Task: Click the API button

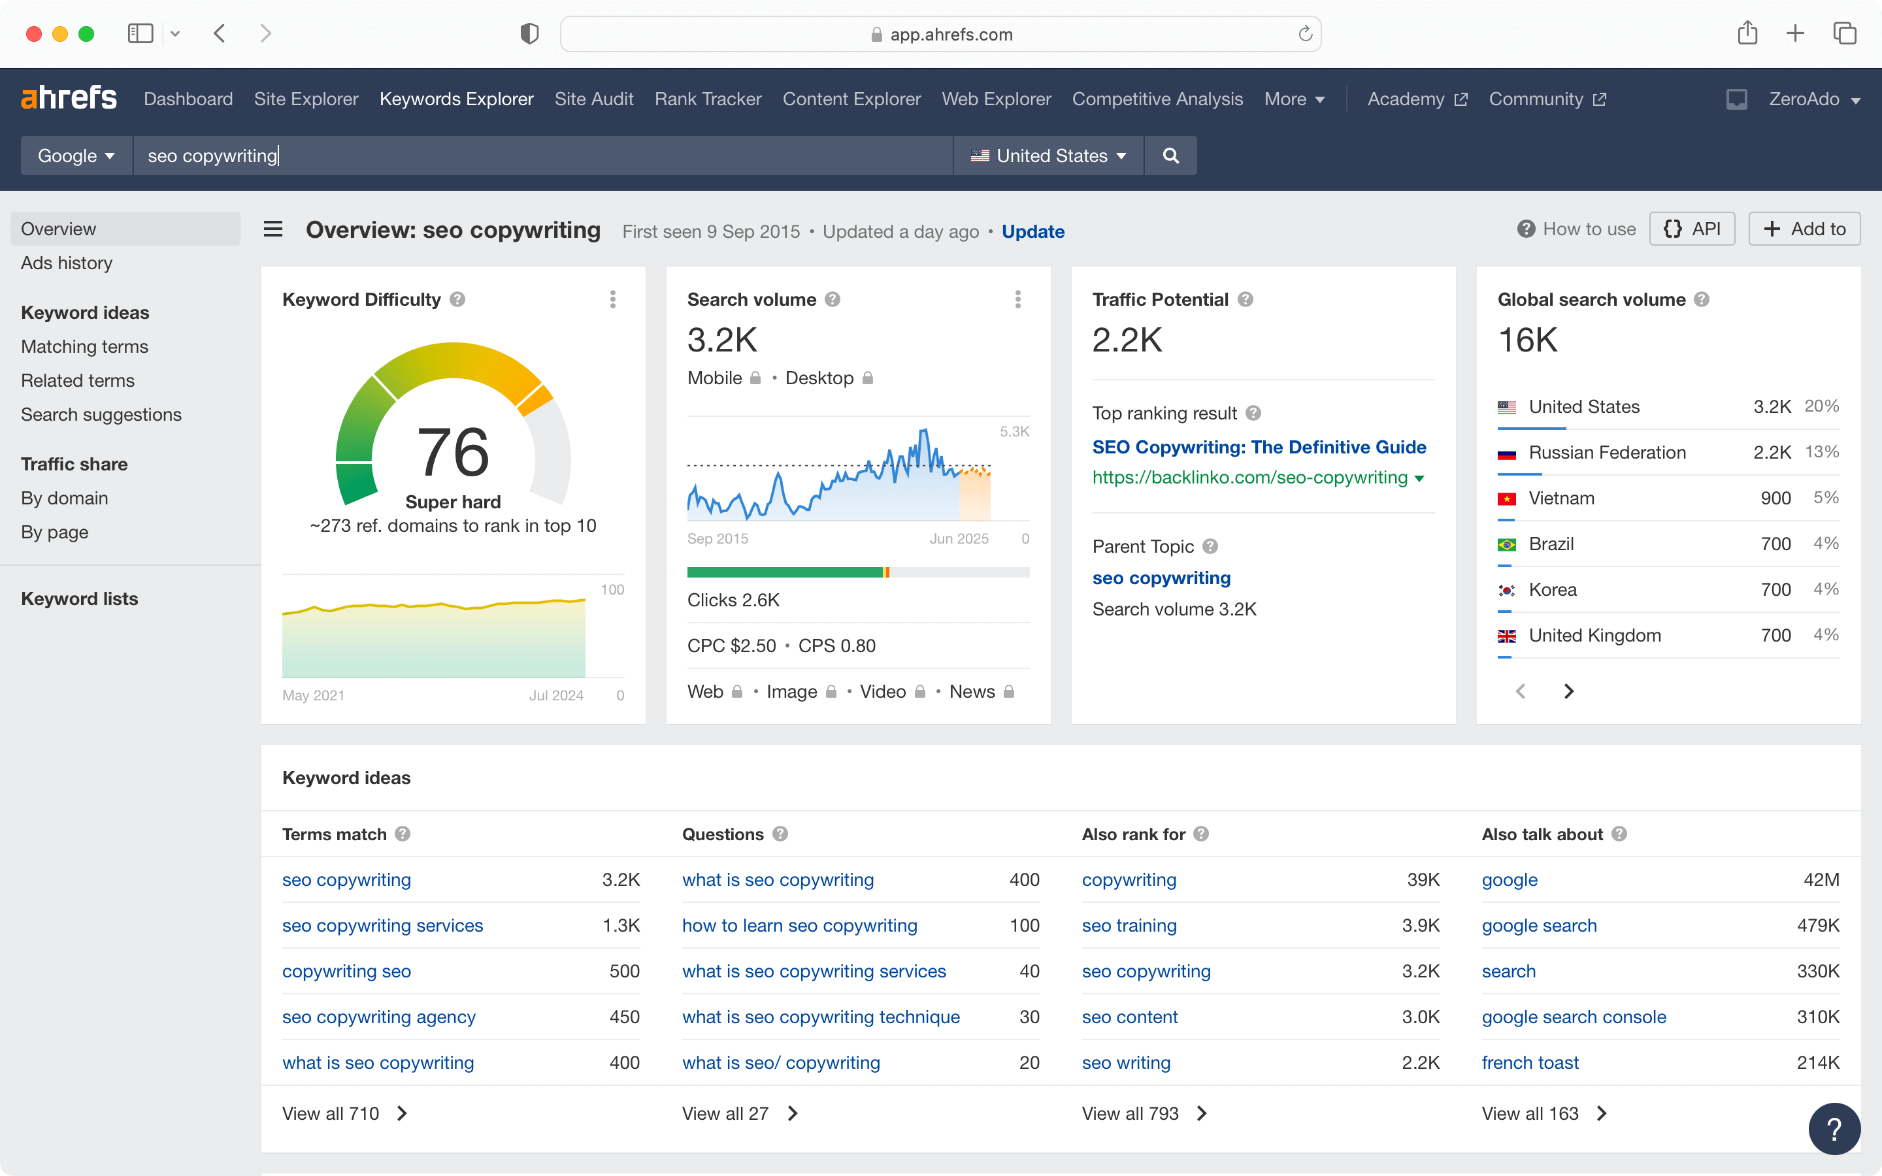Action: click(x=1692, y=229)
